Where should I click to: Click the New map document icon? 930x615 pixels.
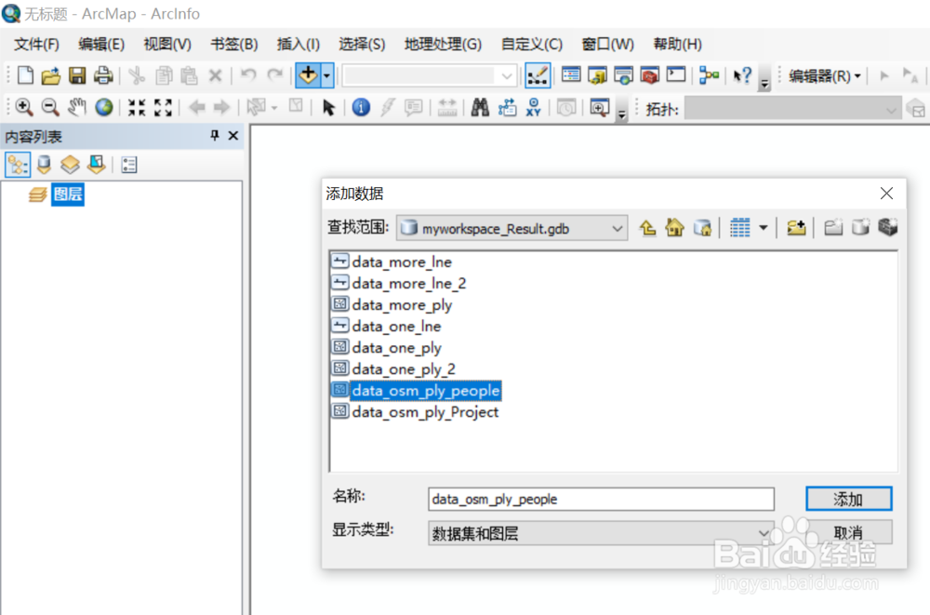tap(25, 75)
